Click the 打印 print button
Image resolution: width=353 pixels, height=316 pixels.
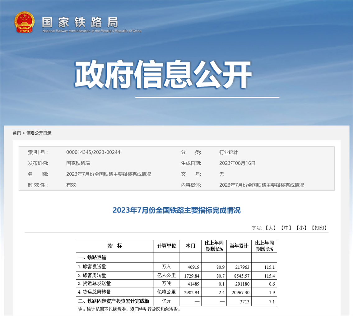319,228
